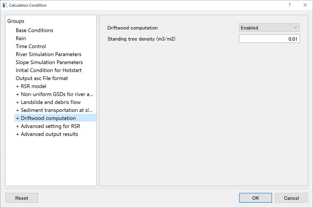This screenshot has height=208, width=313.
Task: Click the Standing tree density label
Action: (141, 39)
